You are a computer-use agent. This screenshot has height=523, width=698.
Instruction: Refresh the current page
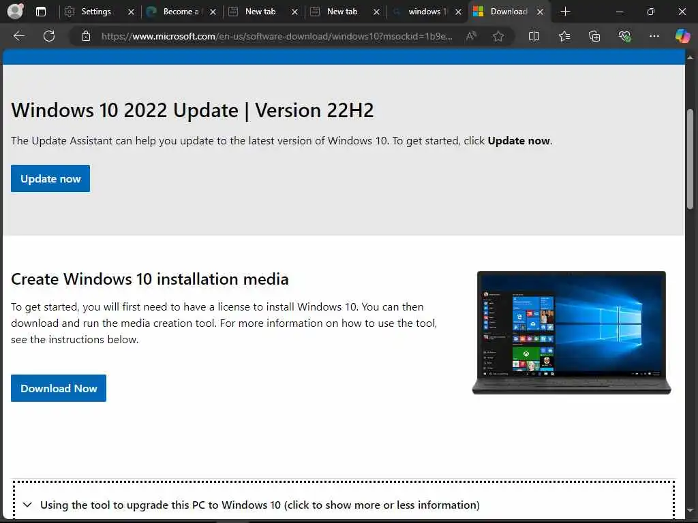pyautogui.click(x=49, y=36)
